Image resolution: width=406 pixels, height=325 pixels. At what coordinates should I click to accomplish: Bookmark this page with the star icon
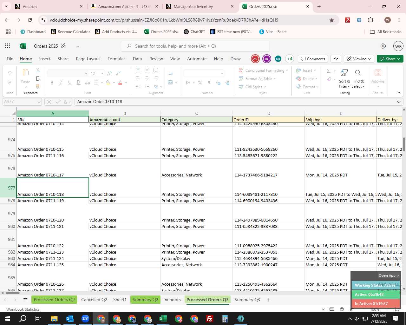click(332, 20)
